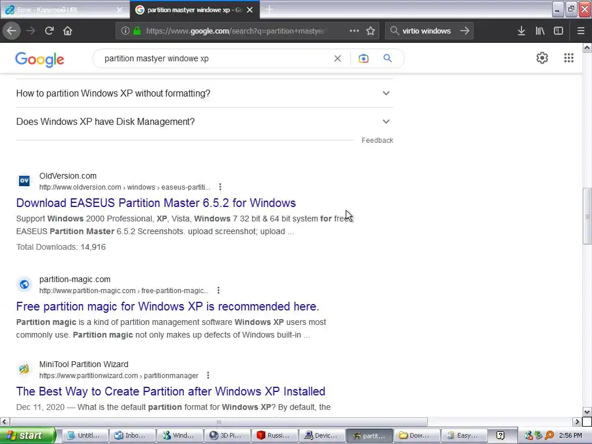Screen dimensions: 592x444
Task: Click the Google logo
Action: coord(40,60)
